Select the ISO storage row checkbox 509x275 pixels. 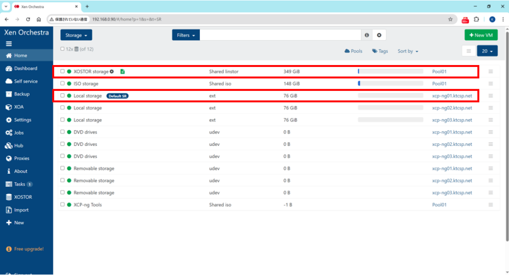coord(63,84)
